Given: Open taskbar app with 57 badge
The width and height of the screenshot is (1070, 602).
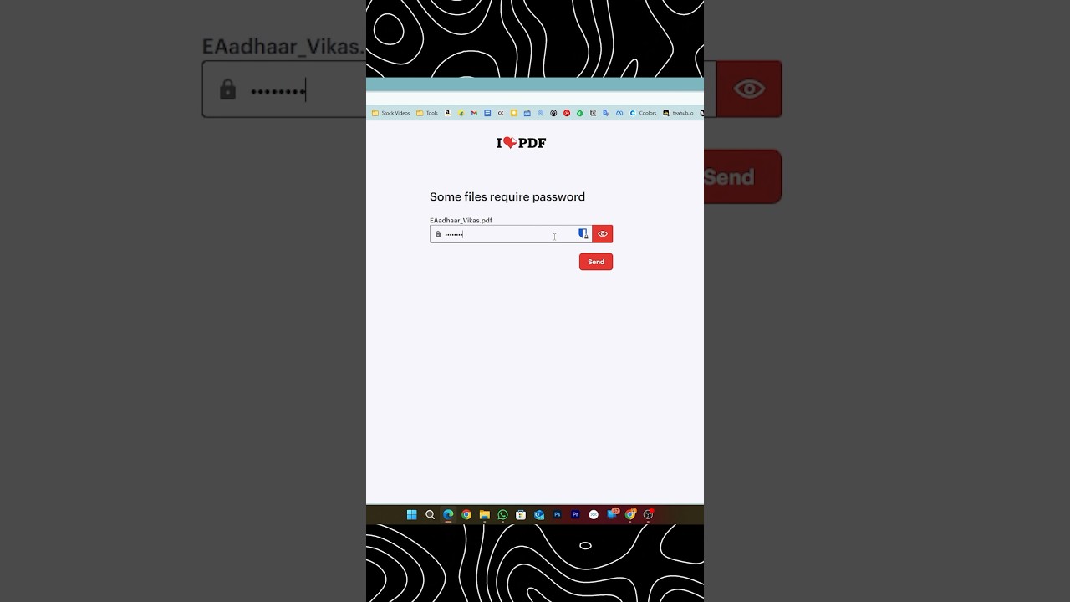Looking at the screenshot, I should pos(612,514).
